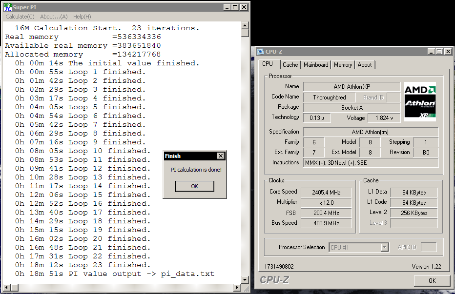
Task: Click the FSB 200.4 MHz field
Action: 326,213
